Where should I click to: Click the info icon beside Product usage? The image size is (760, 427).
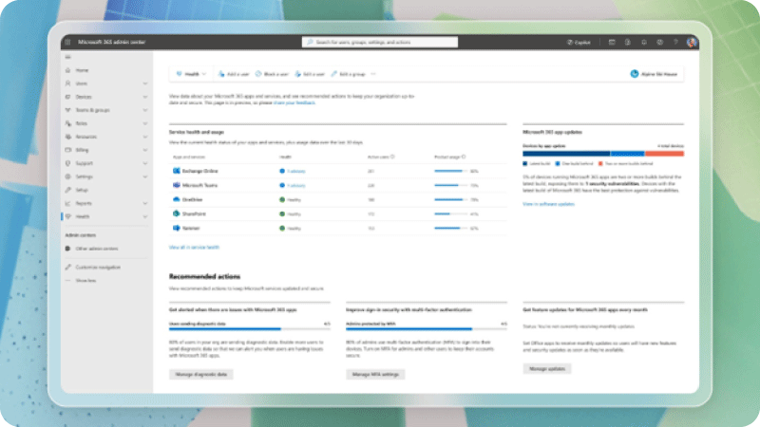point(464,157)
